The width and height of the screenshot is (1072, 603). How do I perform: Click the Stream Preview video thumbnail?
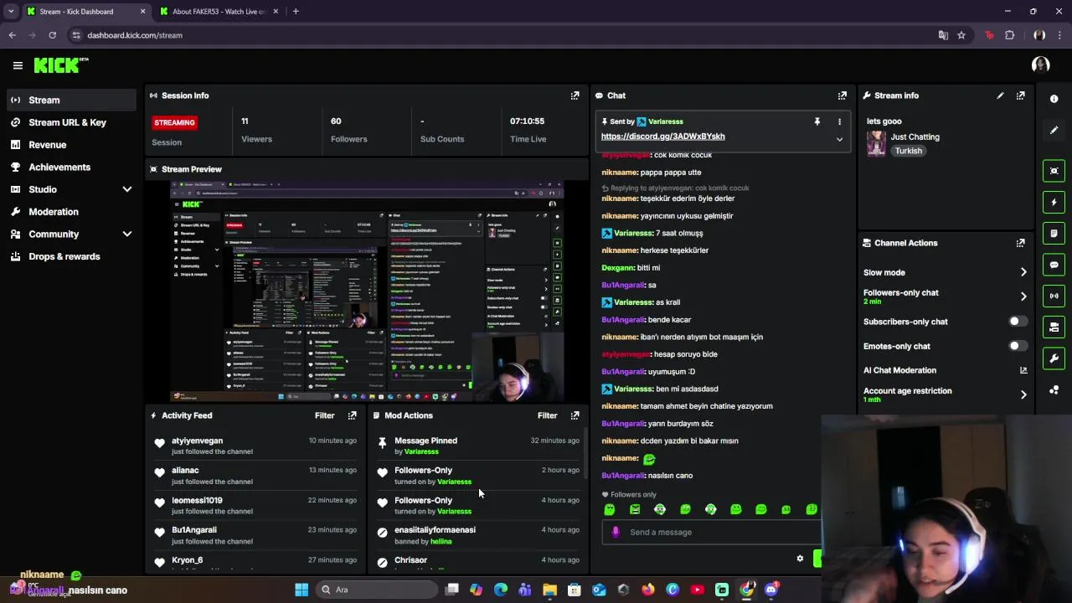pos(367,291)
